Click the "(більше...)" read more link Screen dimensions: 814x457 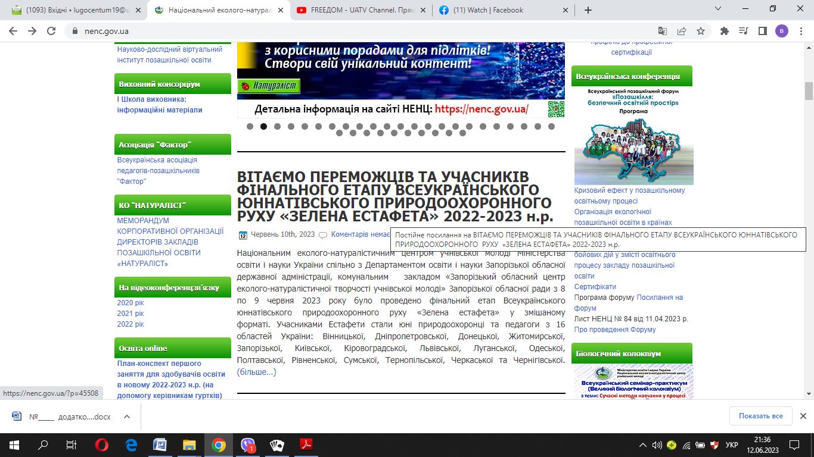pyautogui.click(x=257, y=373)
